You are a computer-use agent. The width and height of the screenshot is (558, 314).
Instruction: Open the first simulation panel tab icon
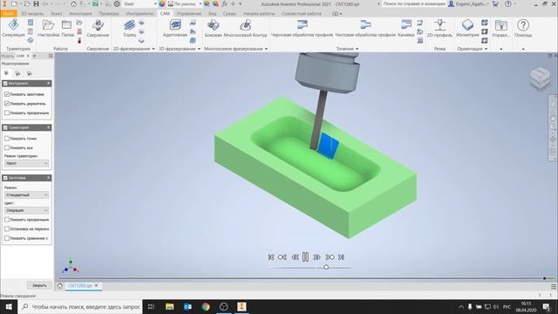click(6, 73)
